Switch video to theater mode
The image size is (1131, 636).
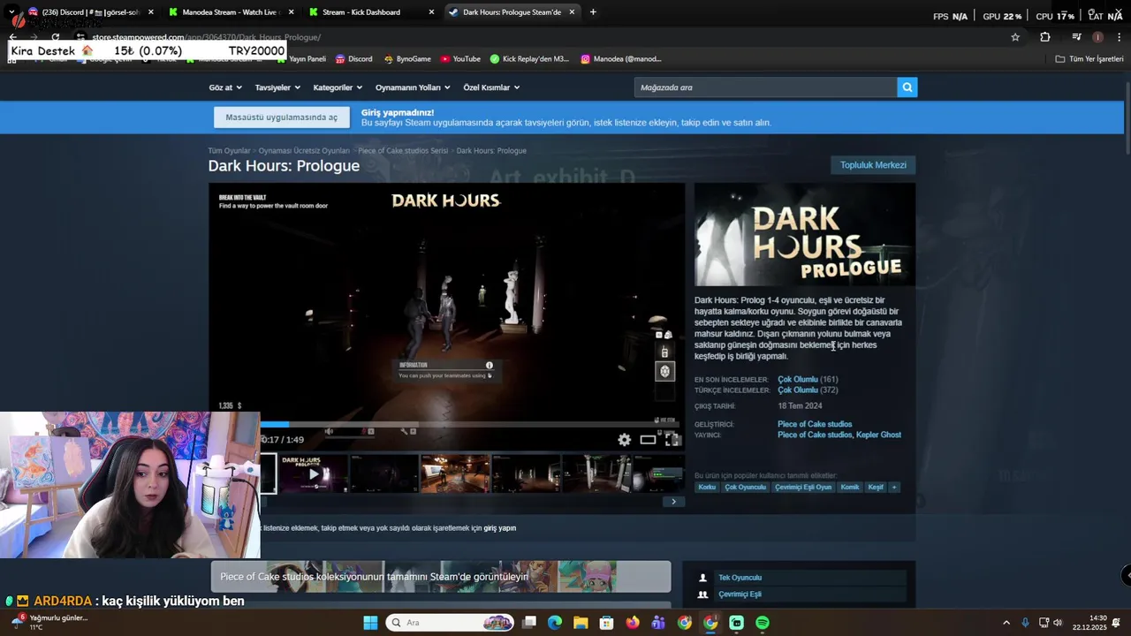(648, 440)
